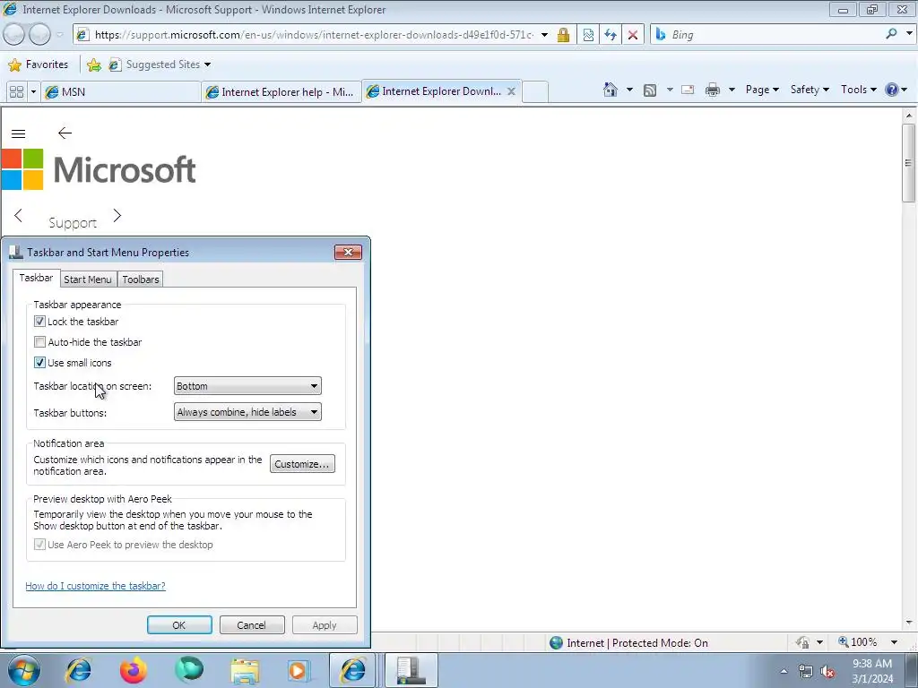Click in the address bar URL field
Screen dimensions: 918x688
coord(313,35)
